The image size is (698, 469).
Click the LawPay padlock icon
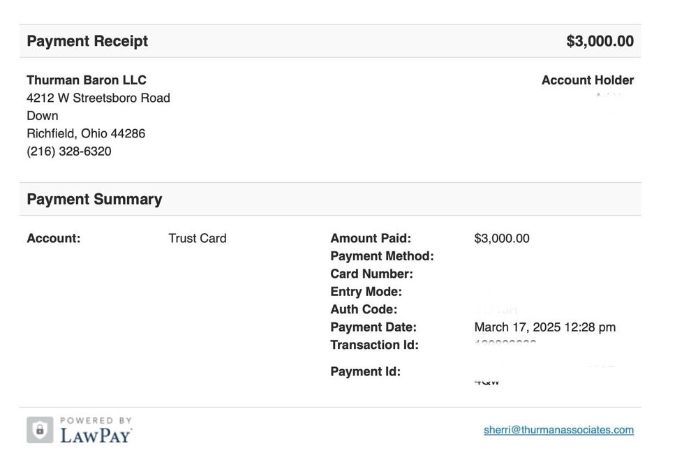coord(40,430)
